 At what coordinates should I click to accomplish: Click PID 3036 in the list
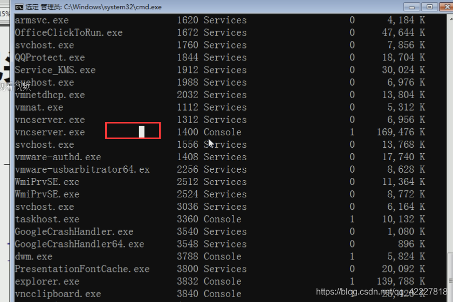[x=188, y=207]
